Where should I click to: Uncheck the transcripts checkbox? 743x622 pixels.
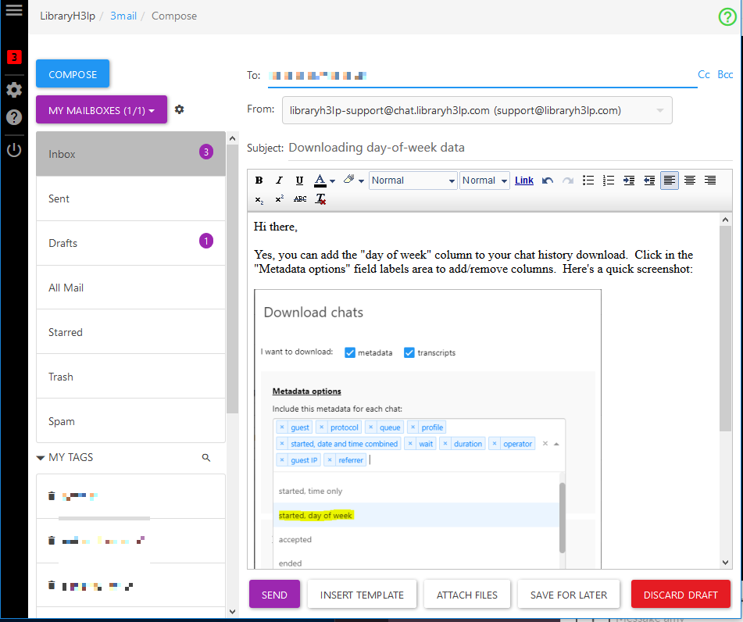[409, 352]
